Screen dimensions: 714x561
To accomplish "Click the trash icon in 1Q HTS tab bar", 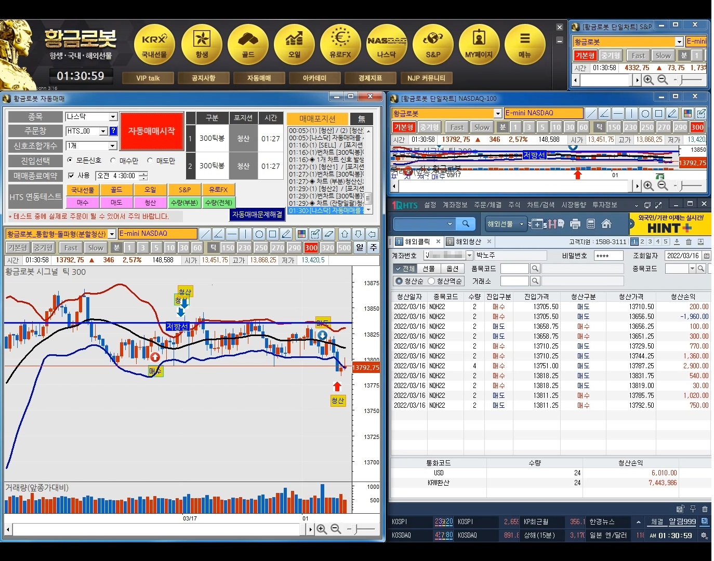I will tap(689, 242).
